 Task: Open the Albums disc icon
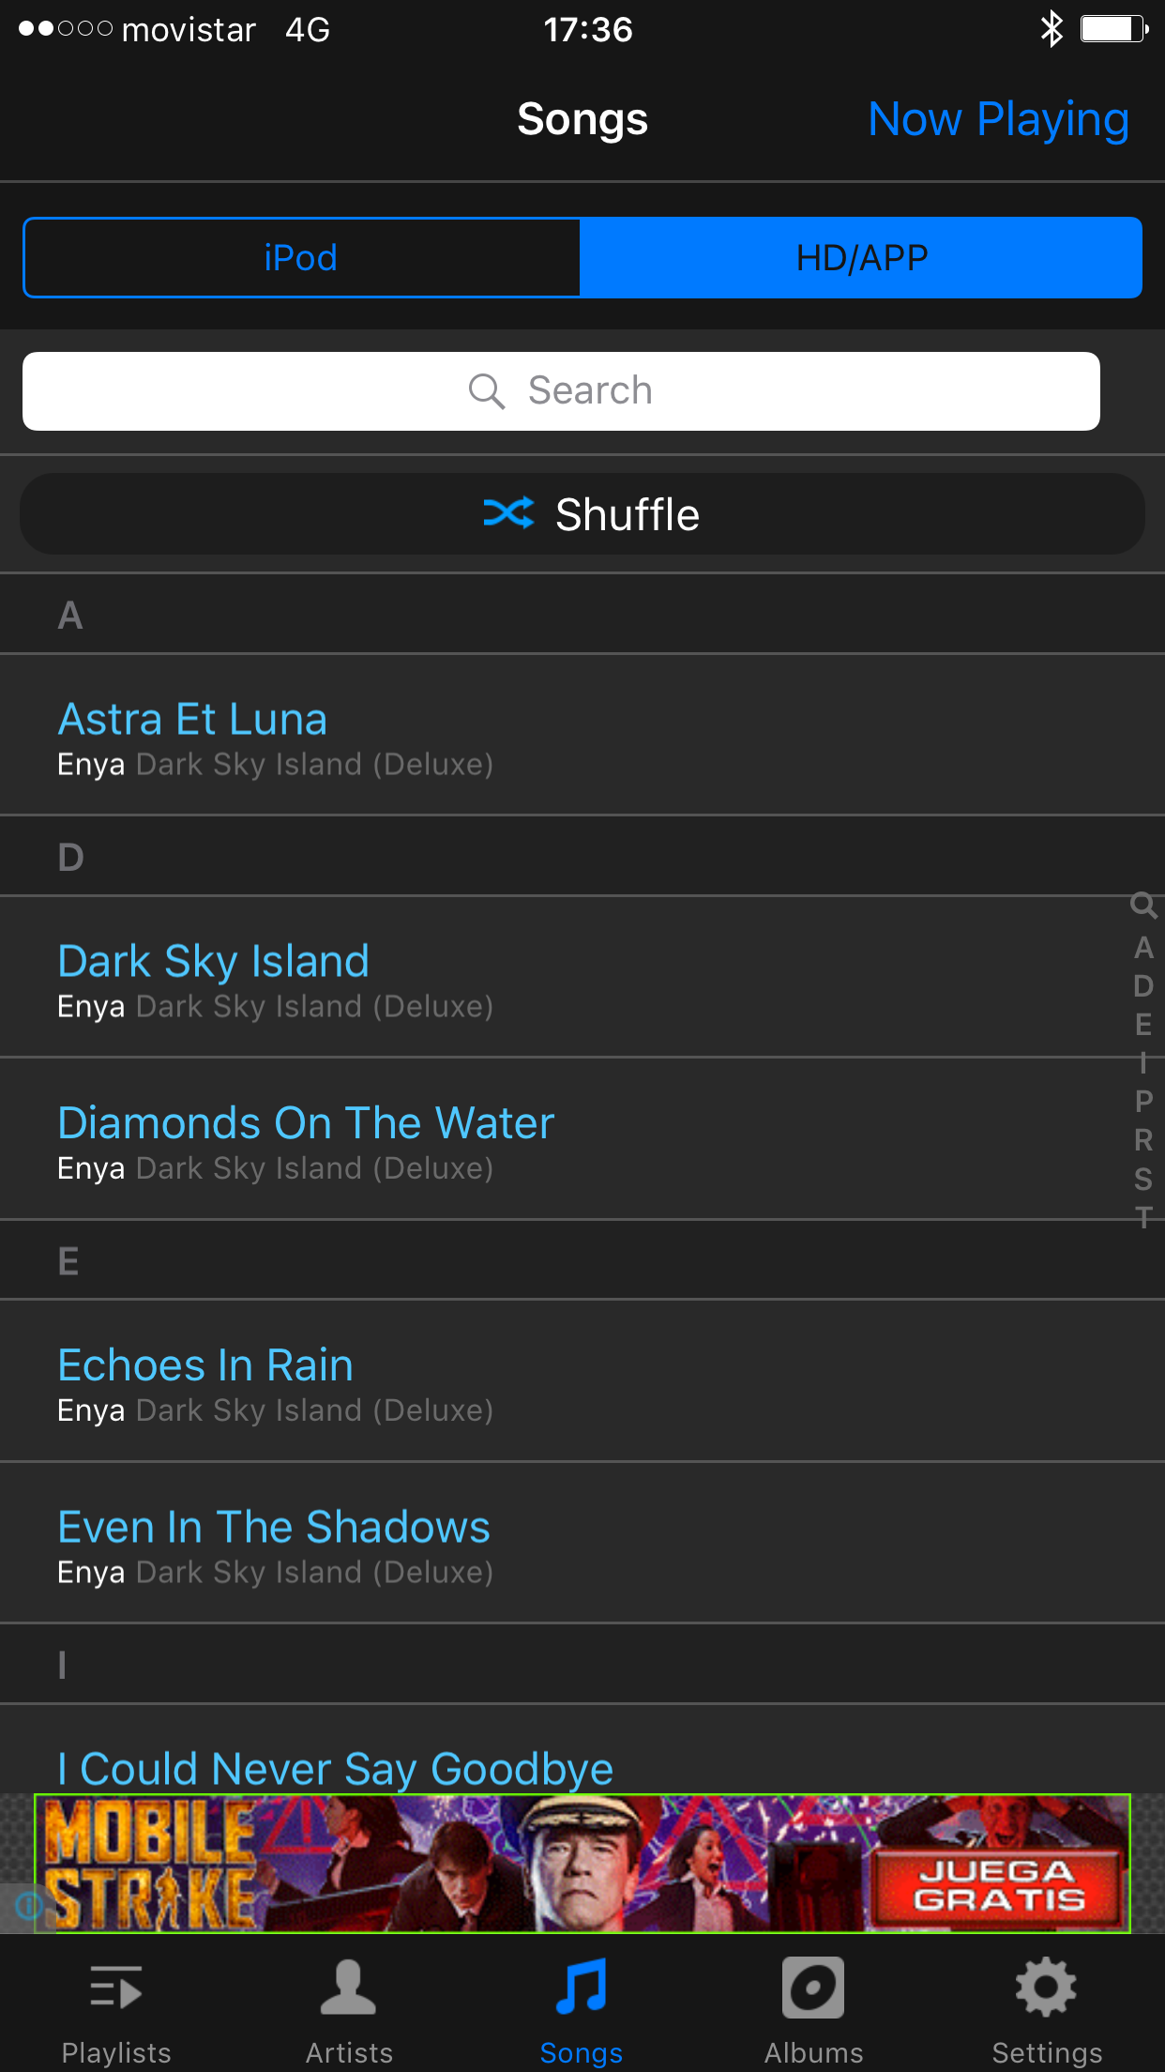813,1988
